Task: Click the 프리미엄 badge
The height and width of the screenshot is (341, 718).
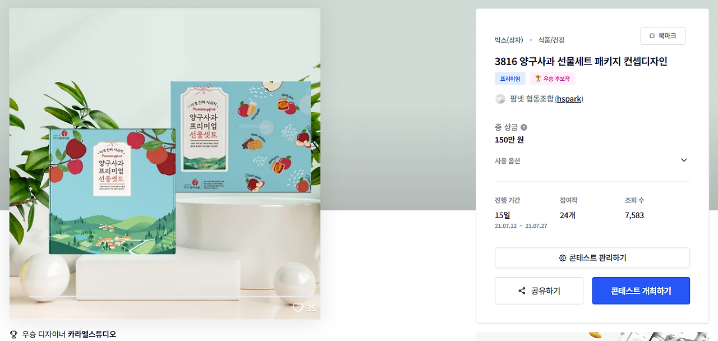Action: click(x=510, y=79)
